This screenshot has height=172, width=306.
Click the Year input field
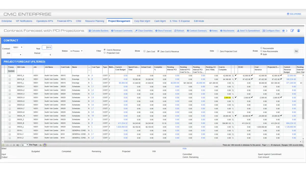(47, 47)
